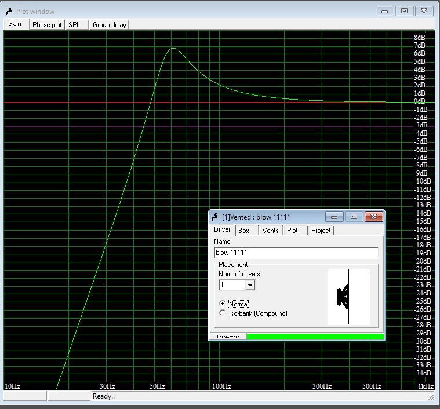This screenshot has height=409, width=440.
Task: Maximize the Plot window
Action: click(x=405, y=11)
